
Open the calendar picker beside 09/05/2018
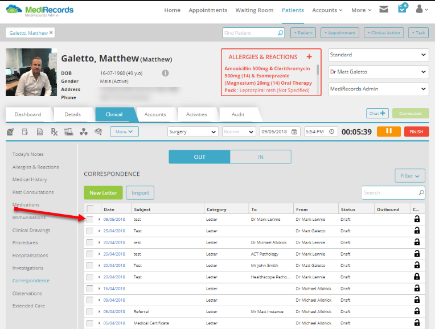pos(294,131)
